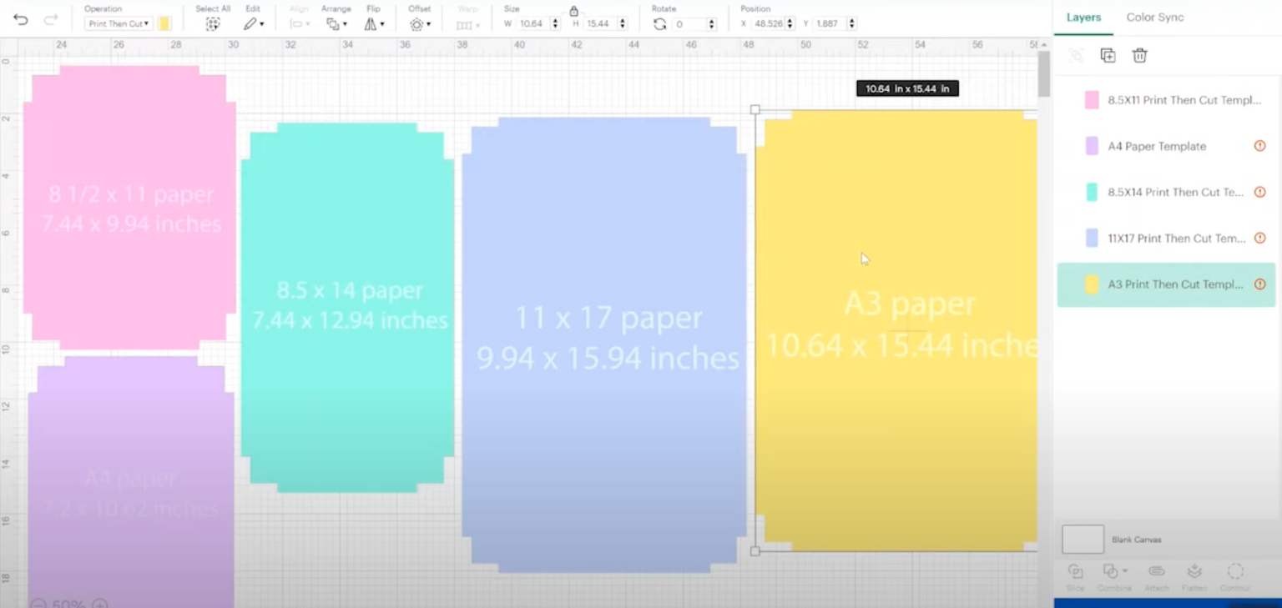Screen dimensions: 1282x608
Task: Open the Offset dropdown
Action: coord(419,23)
